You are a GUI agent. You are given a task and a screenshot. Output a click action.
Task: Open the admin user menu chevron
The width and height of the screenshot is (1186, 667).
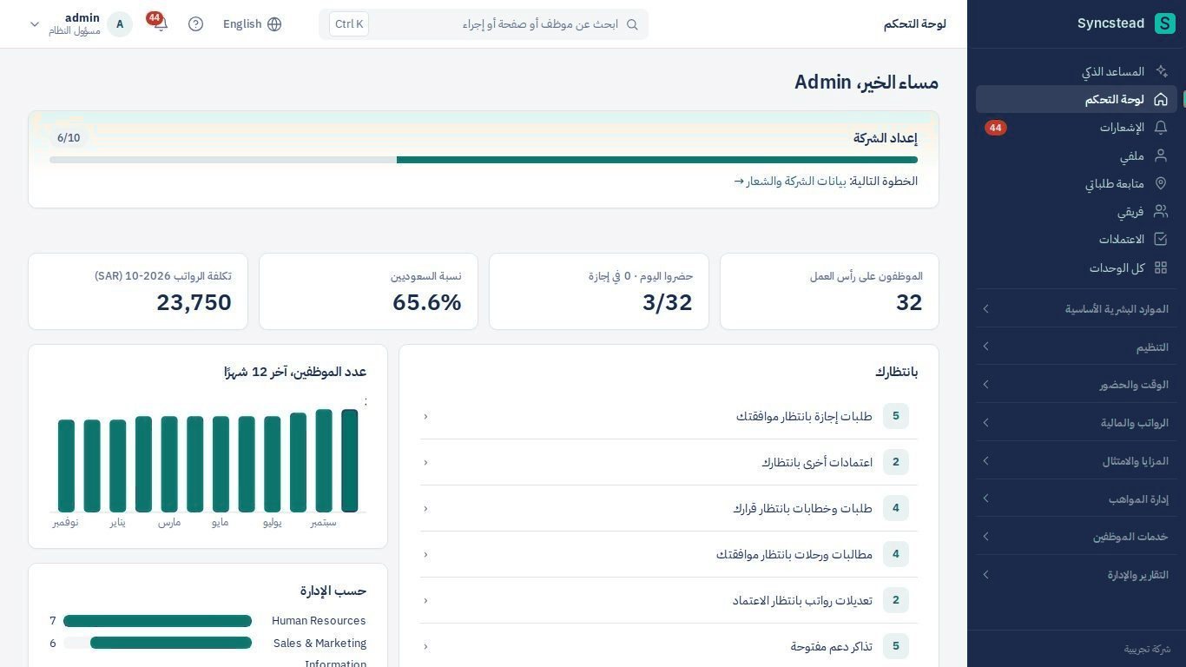[35, 24]
